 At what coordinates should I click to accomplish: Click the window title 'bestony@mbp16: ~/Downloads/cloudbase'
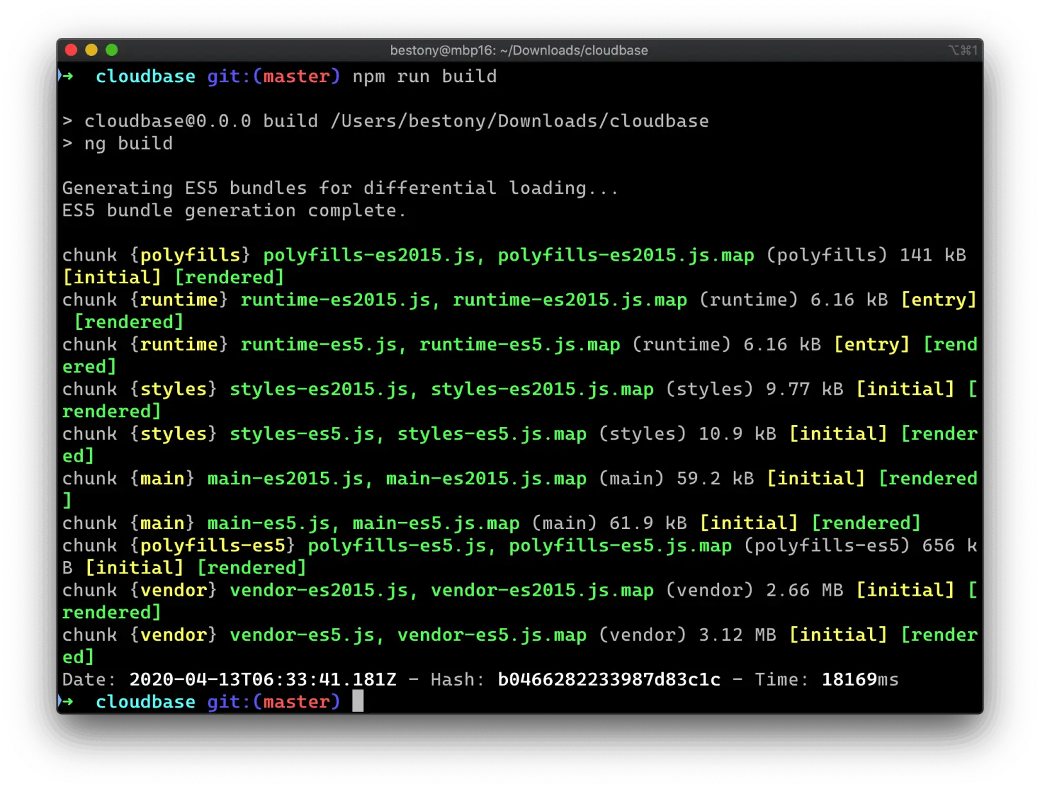tap(519, 50)
